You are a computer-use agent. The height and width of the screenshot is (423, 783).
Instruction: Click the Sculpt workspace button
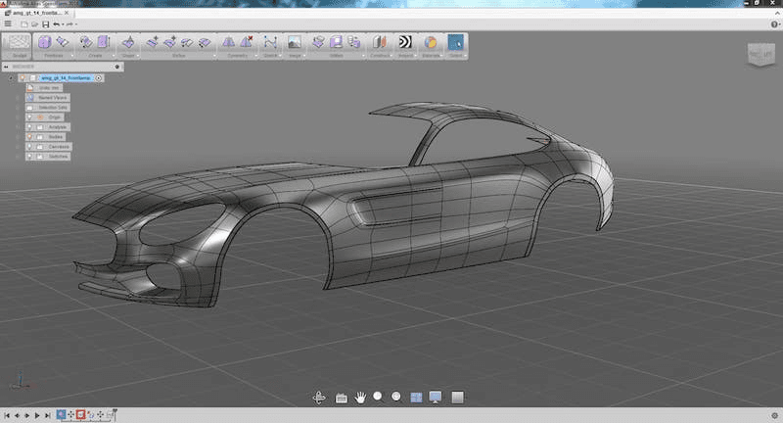point(18,44)
